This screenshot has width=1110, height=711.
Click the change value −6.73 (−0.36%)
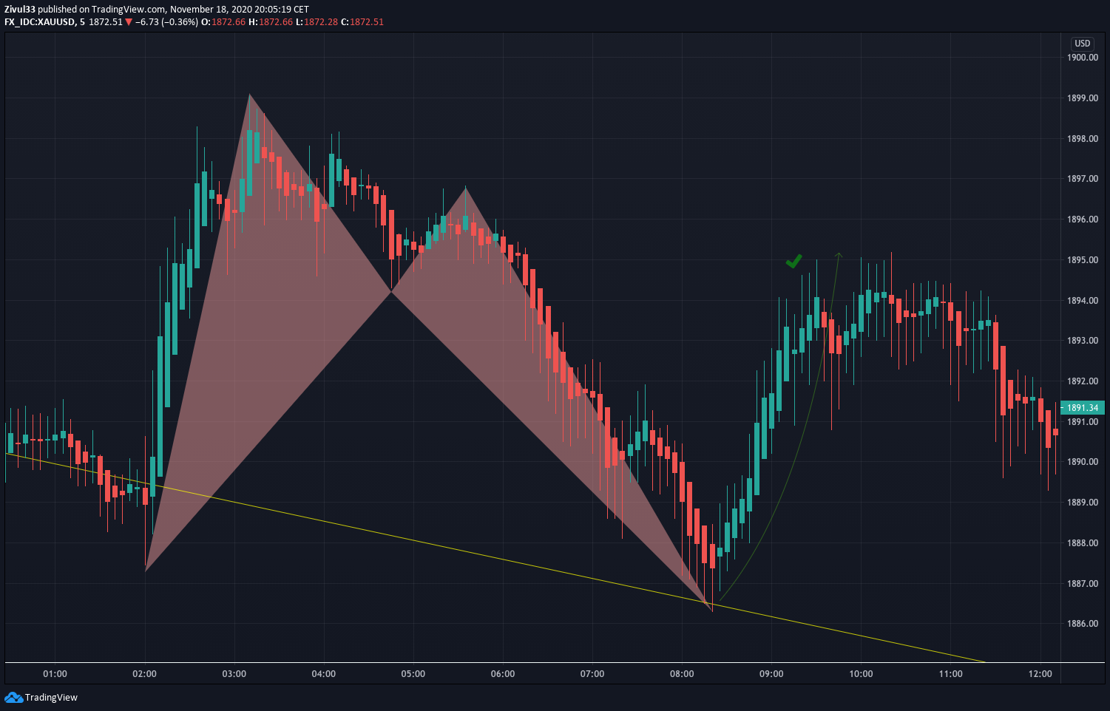(x=166, y=22)
